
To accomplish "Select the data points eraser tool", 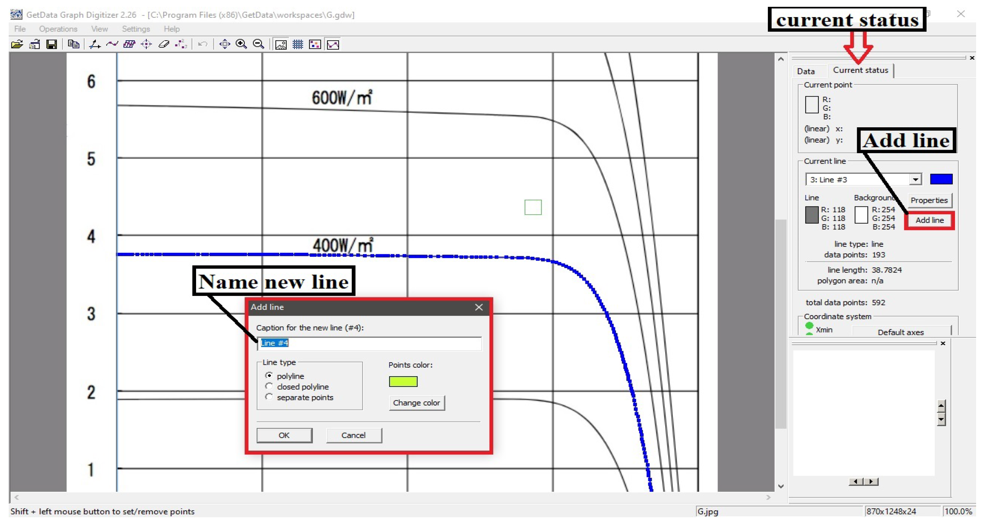I will tap(163, 45).
